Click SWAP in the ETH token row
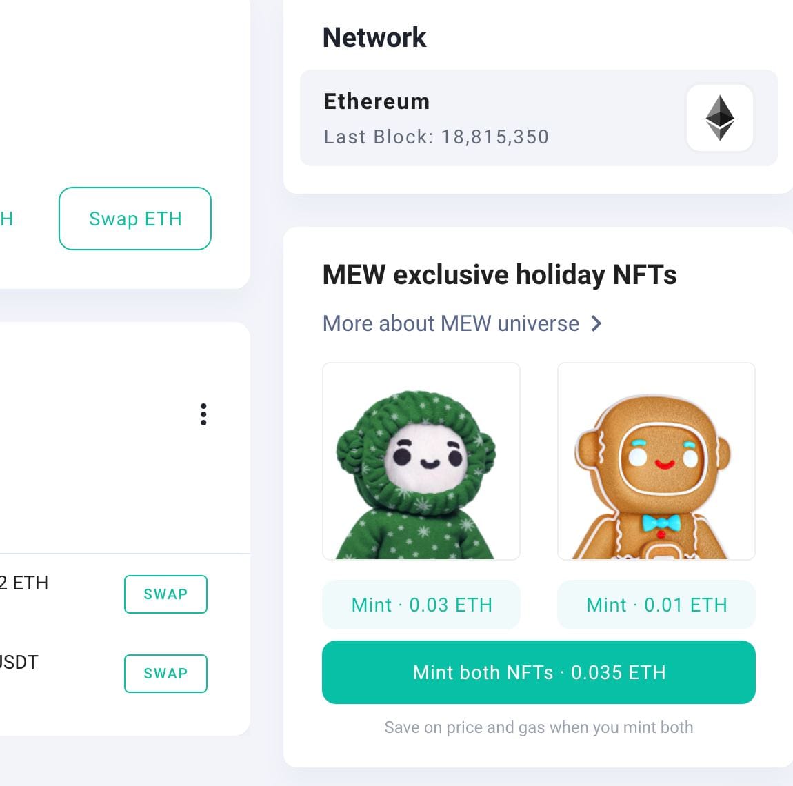793x786 pixels. (166, 594)
